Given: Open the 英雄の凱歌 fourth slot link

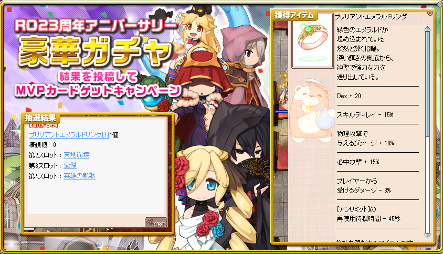Looking at the screenshot, I should (x=79, y=176).
